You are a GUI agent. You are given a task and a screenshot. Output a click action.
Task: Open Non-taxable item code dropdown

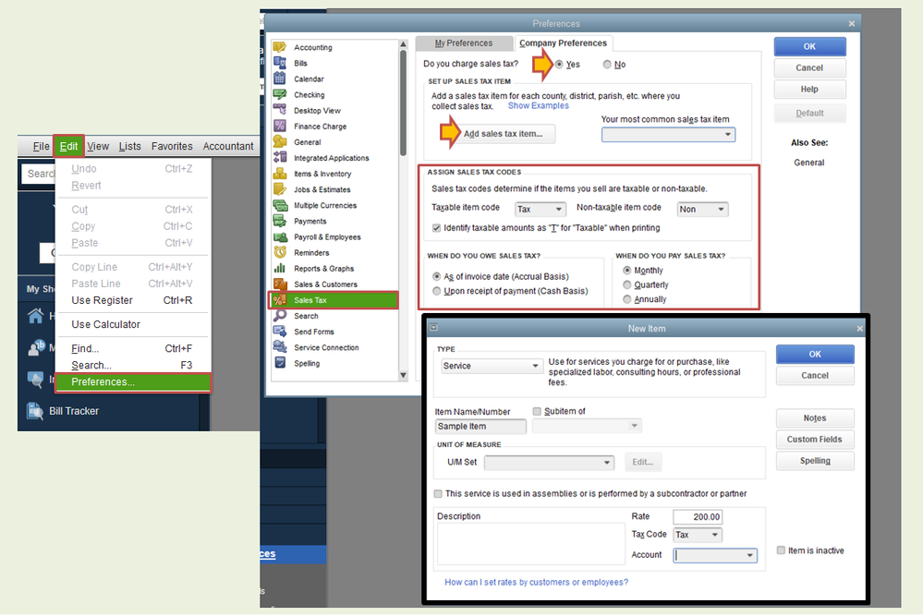pyautogui.click(x=702, y=209)
